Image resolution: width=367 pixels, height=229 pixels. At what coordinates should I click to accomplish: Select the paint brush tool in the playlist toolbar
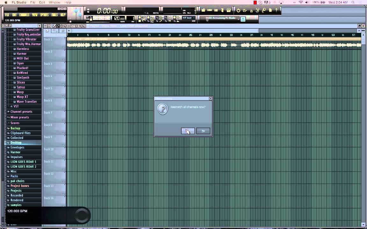point(58,26)
